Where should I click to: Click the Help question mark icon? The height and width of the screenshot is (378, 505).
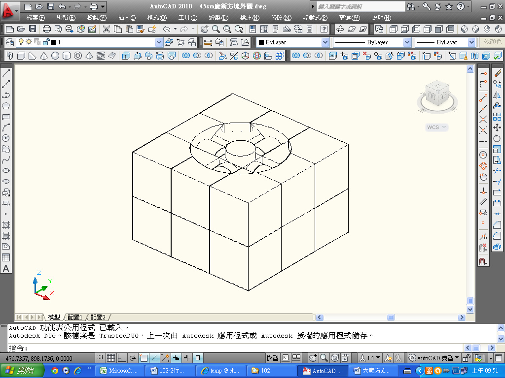pos(324,29)
